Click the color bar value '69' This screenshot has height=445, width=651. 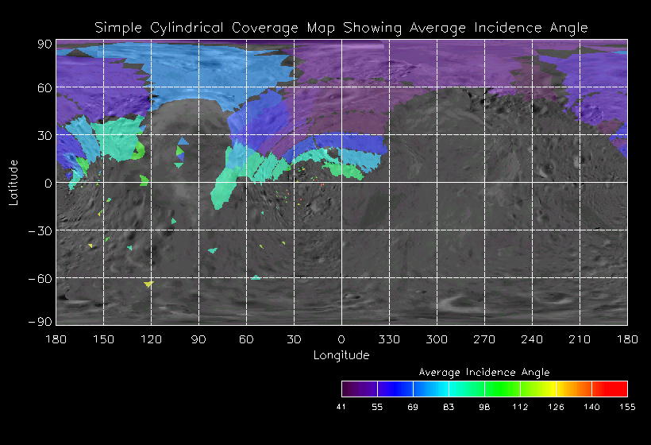pyautogui.click(x=413, y=407)
